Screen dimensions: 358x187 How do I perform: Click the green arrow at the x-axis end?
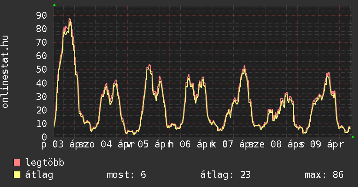coord(353,137)
